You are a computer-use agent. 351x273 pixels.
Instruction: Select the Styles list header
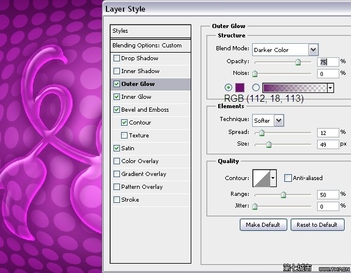click(151, 31)
